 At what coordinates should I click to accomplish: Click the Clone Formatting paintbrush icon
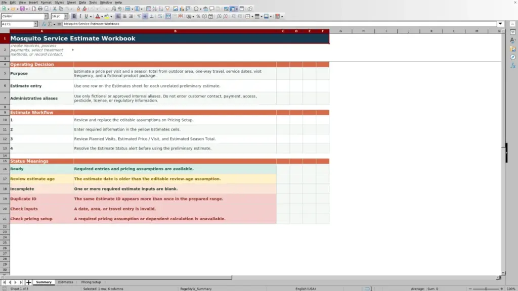[78, 9]
